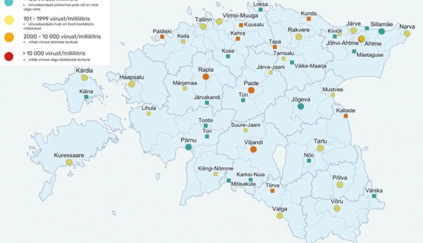The height and width of the screenshot is (243, 423).
Task: Click the '101 - 1999 viirust/milliliitris' legend text
Action: pos(57,18)
